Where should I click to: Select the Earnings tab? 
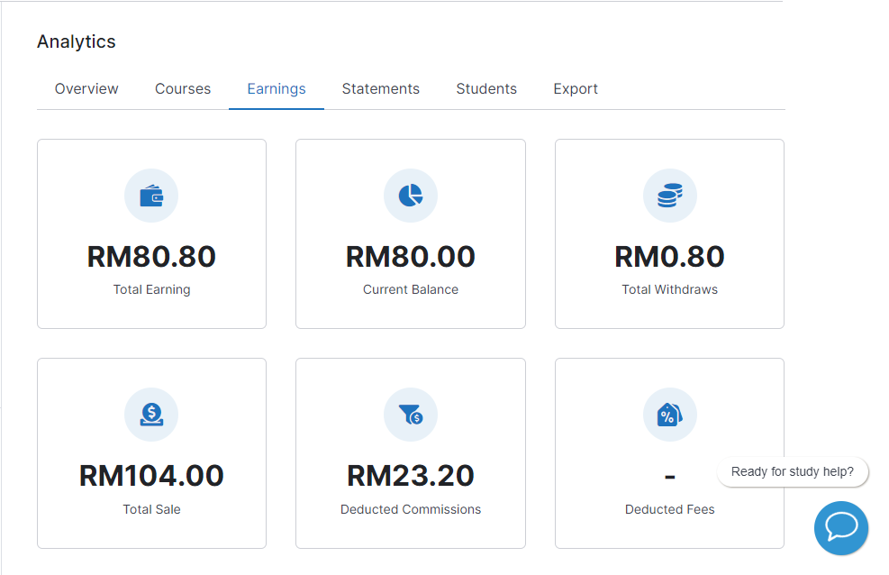click(277, 88)
